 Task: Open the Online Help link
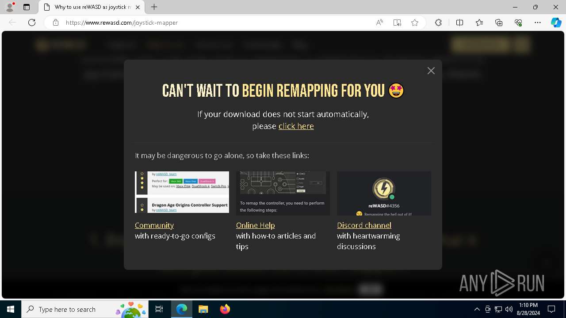click(x=256, y=225)
